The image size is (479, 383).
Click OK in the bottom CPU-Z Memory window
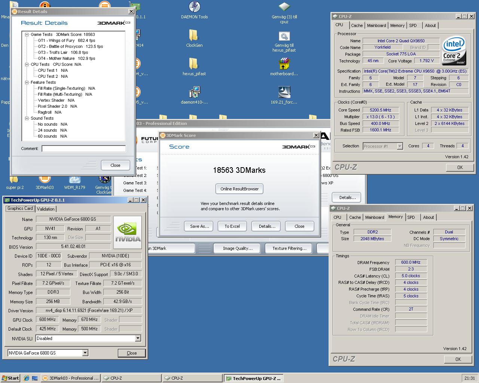click(458, 359)
